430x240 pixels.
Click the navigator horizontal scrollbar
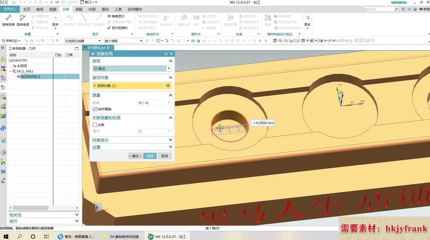tap(31, 208)
